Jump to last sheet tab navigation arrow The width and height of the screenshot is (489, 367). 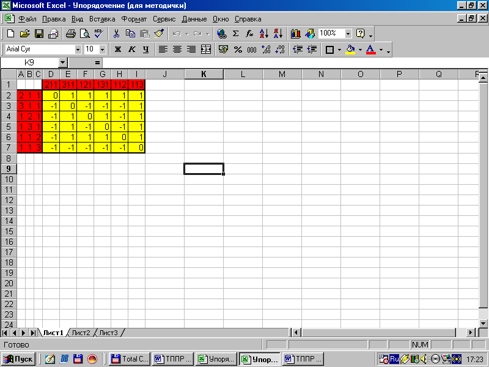(33, 333)
